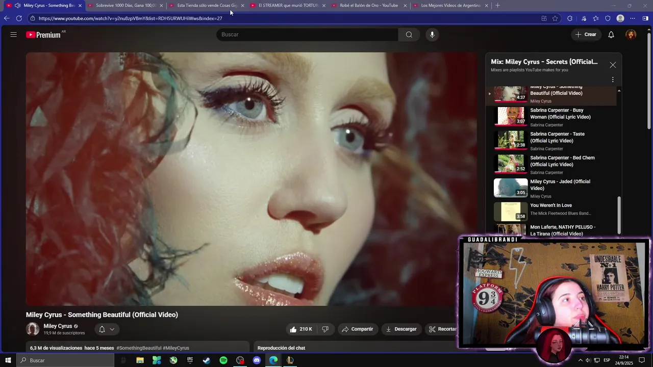Image resolution: width=653 pixels, height=367 pixels.
Task: Open Discord from taskbar
Action: coord(257,360)
